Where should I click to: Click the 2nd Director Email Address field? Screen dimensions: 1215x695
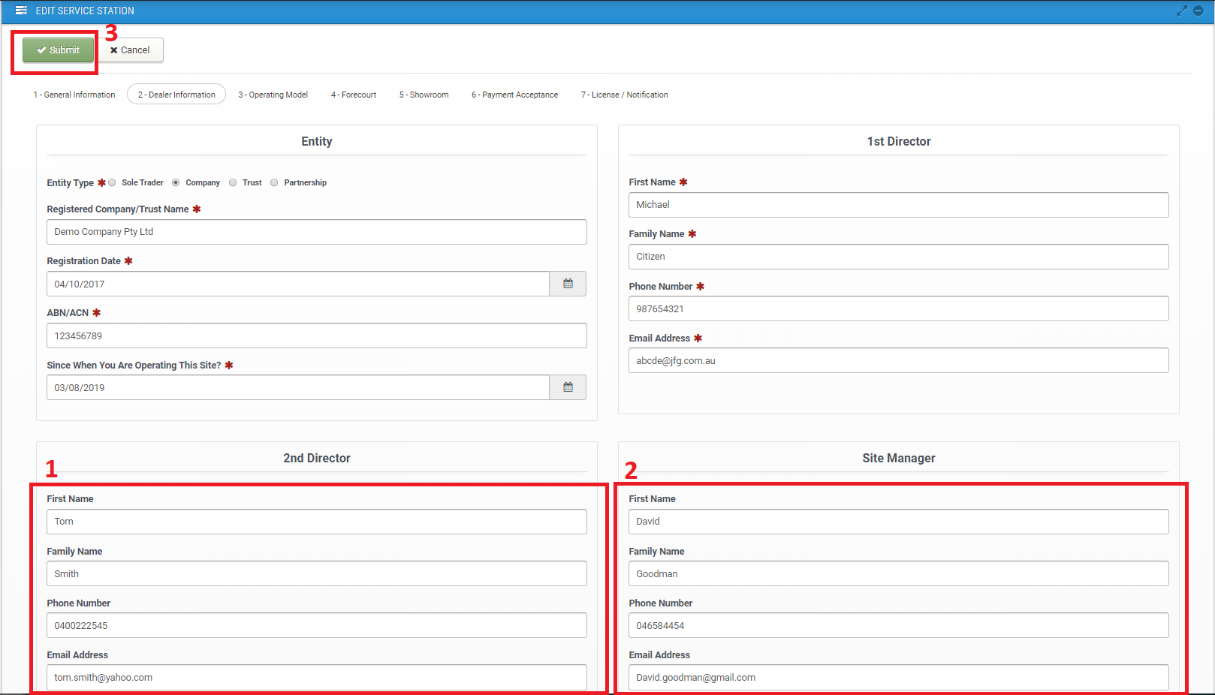(316, 677)
